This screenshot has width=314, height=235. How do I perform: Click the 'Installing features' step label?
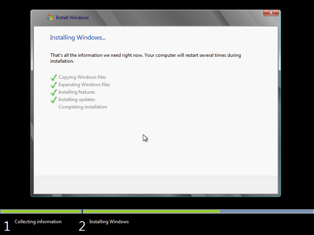(x=77, y=92)
